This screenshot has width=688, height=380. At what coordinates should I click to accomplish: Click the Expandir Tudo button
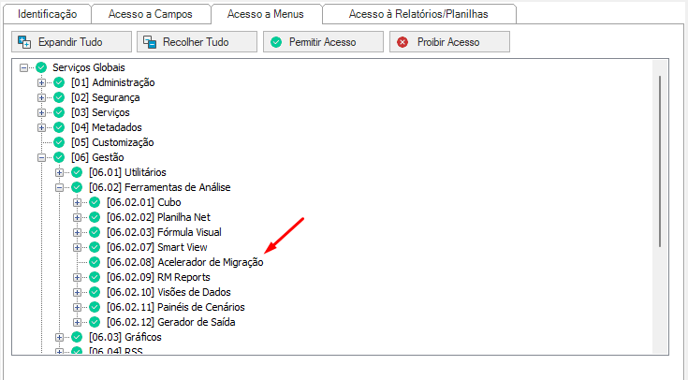click(x=71, y=42)
